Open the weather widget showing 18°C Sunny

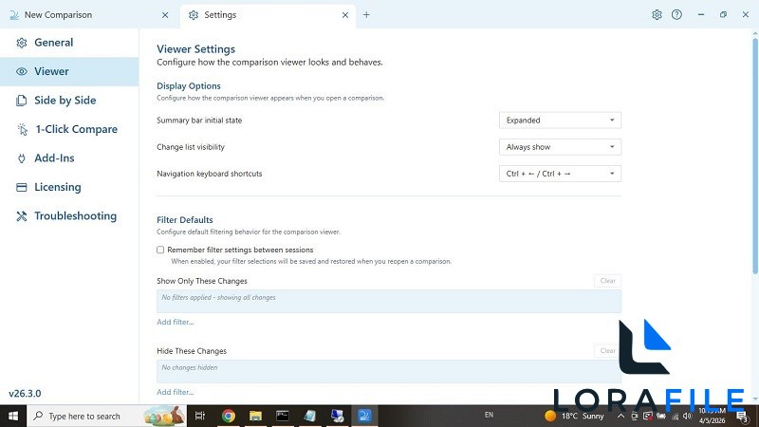click(x=575, y=416)
